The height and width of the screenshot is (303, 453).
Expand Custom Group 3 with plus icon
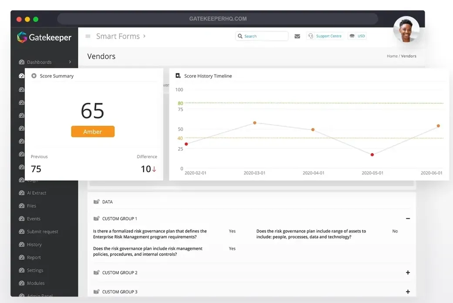click(408, 292)
